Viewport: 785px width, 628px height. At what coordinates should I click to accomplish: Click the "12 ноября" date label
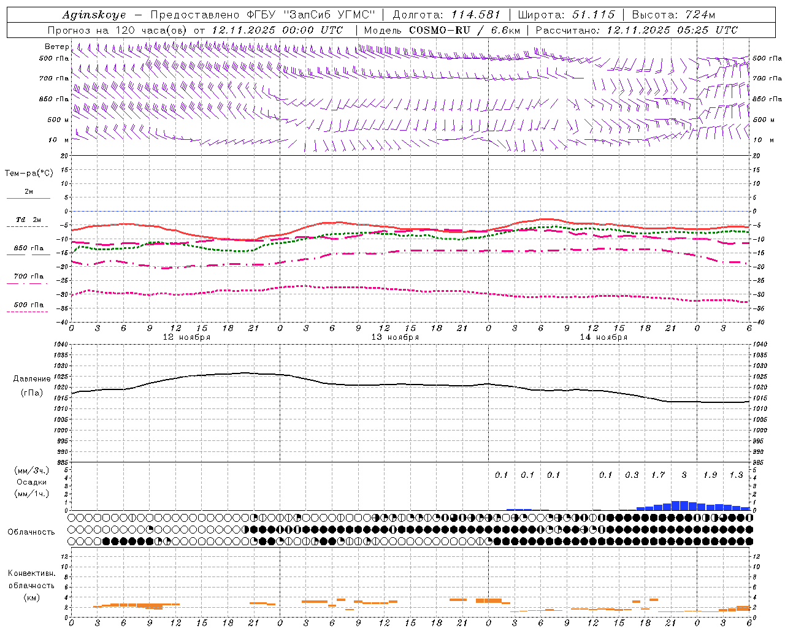coord(186,337)
